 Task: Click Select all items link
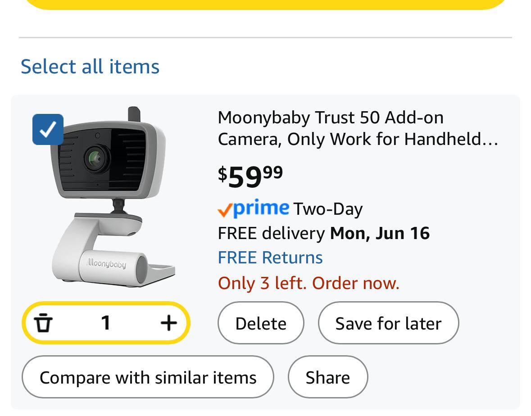[90, 66]
